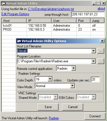This screenshot has height=121, width=107.
Task: Open the Host List Filename dropdown
Action: (x=93, y=51)
